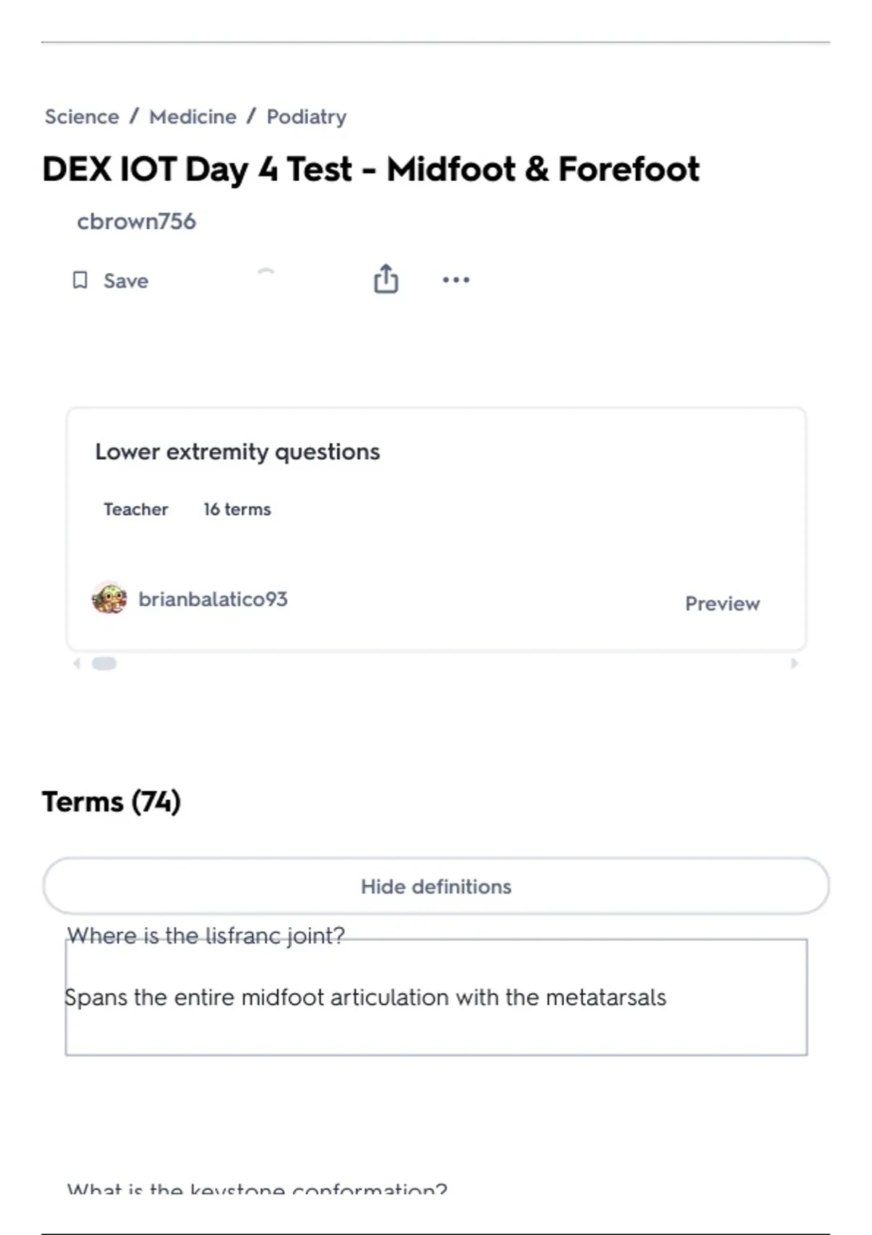Open the Podiatry breadcrumb link
This screenshot has width=872, height=1235.
pyautogui.click(x=306, y=117)
